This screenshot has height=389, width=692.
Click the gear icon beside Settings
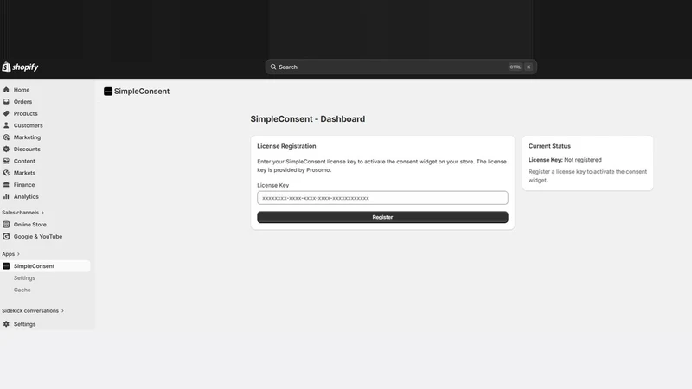point(6,324)
